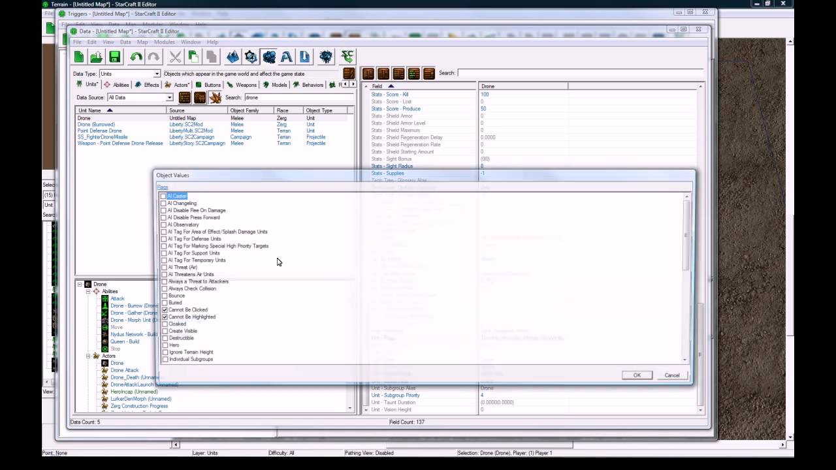Switch to the Behaviors tab
The width and height of the screenshot is (836, 470).
coord(308,85)
